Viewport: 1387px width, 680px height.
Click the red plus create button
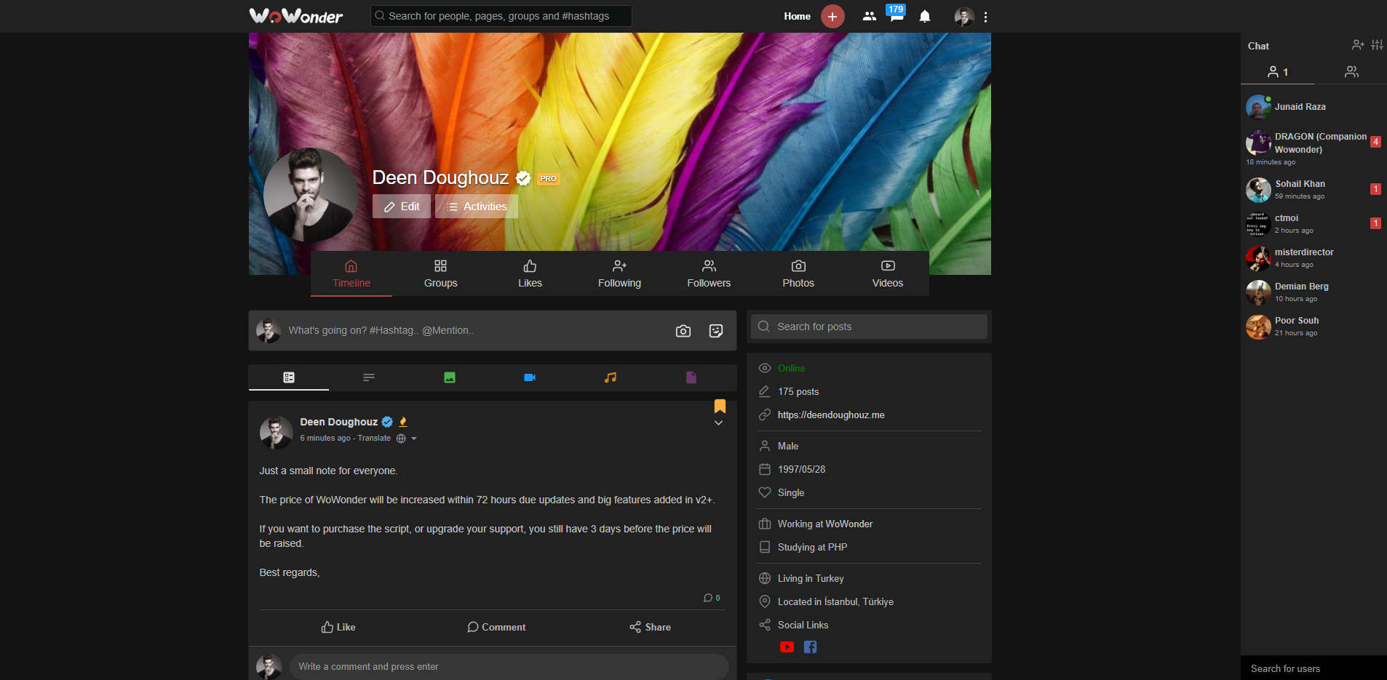coord(832,16)
